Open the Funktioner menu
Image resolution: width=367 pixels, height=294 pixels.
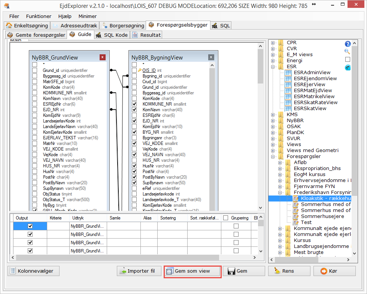[x=39, y=16]
